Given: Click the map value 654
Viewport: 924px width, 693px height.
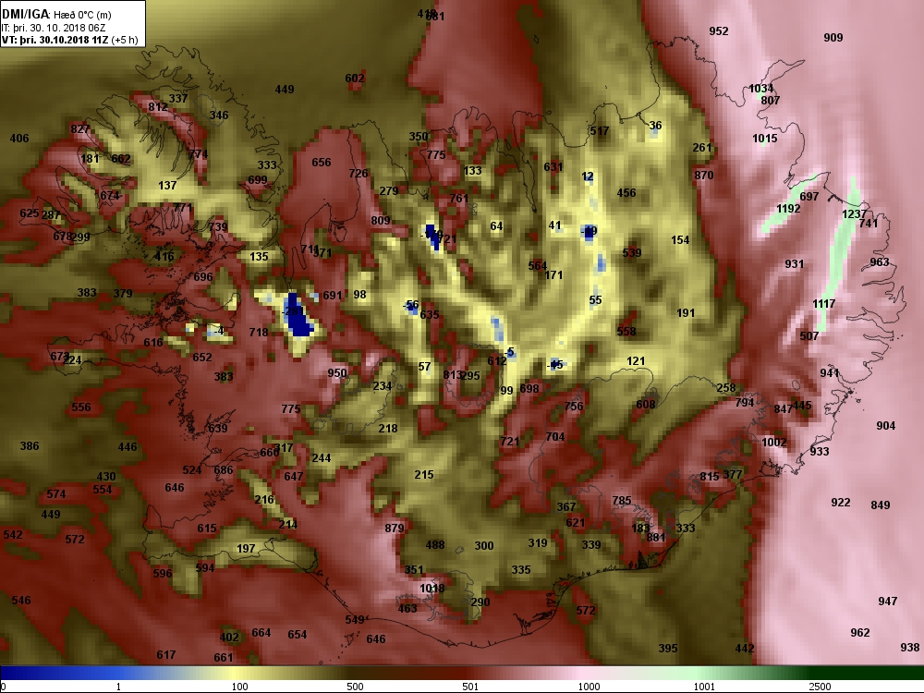Looking at the screenshot, I should click(297, 635).
